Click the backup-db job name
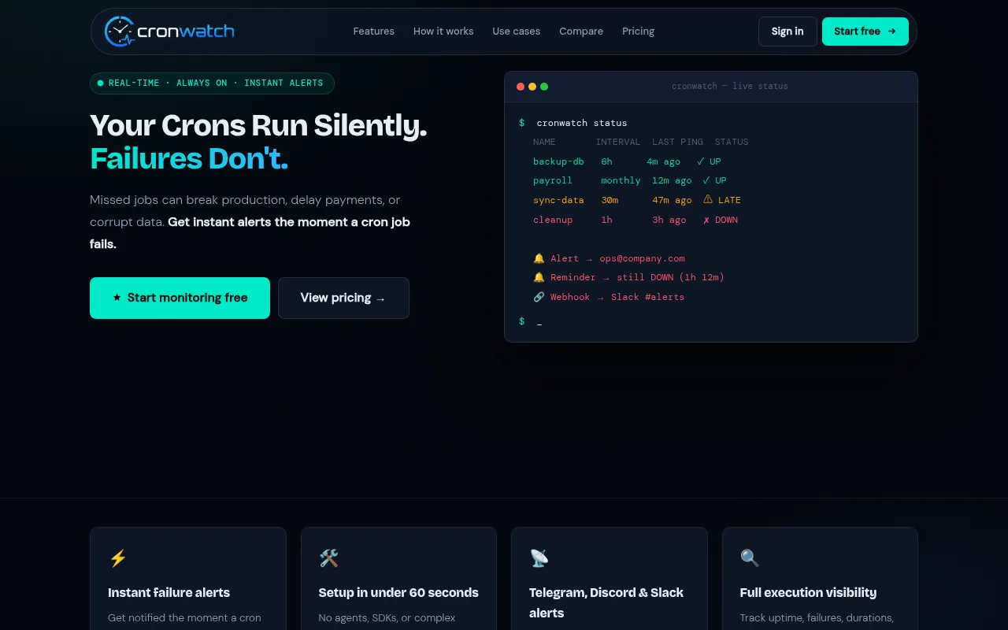Image resolution: width=1008 pixels, height=630 pixels. 558,161
